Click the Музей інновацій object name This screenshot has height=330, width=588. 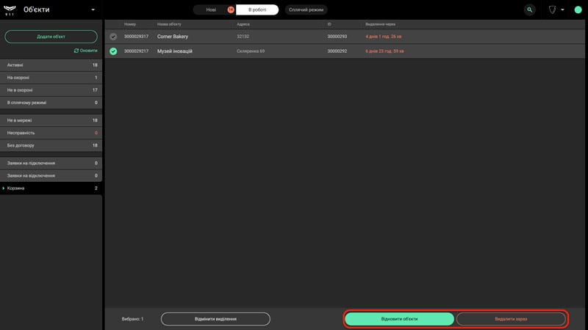pyautogui.click(x=175, y=51)
